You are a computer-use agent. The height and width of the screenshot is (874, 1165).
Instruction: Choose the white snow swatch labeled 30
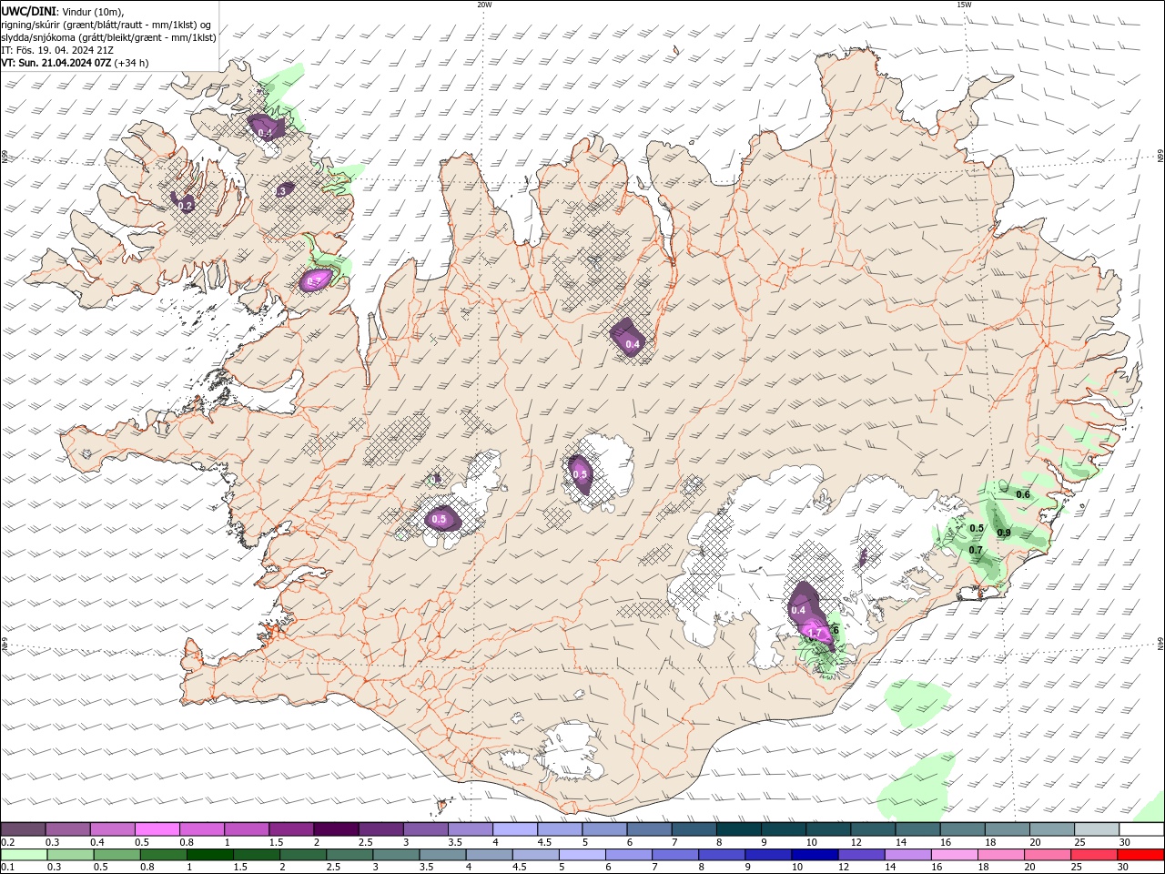[x=1141, y=828]
